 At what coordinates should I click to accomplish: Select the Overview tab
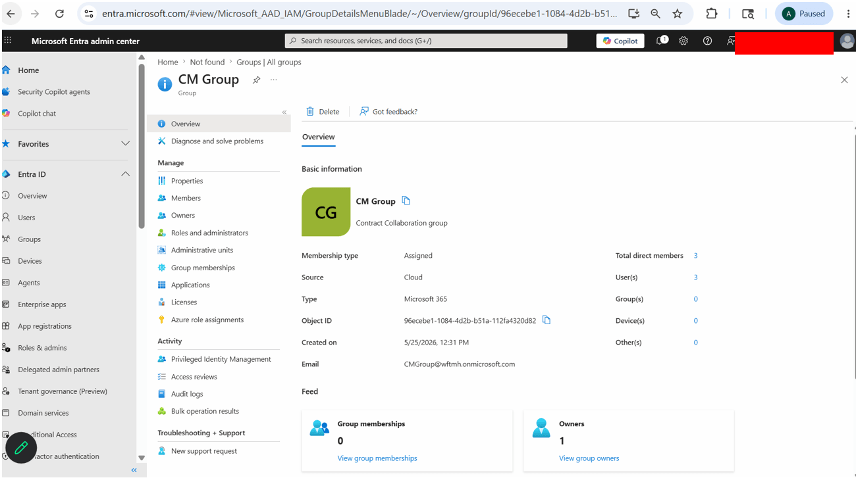318,137
